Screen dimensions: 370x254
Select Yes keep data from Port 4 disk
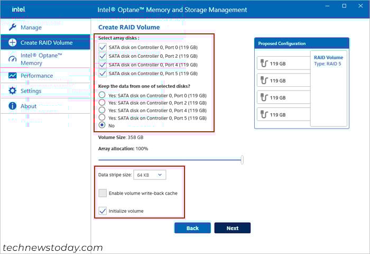102,110
